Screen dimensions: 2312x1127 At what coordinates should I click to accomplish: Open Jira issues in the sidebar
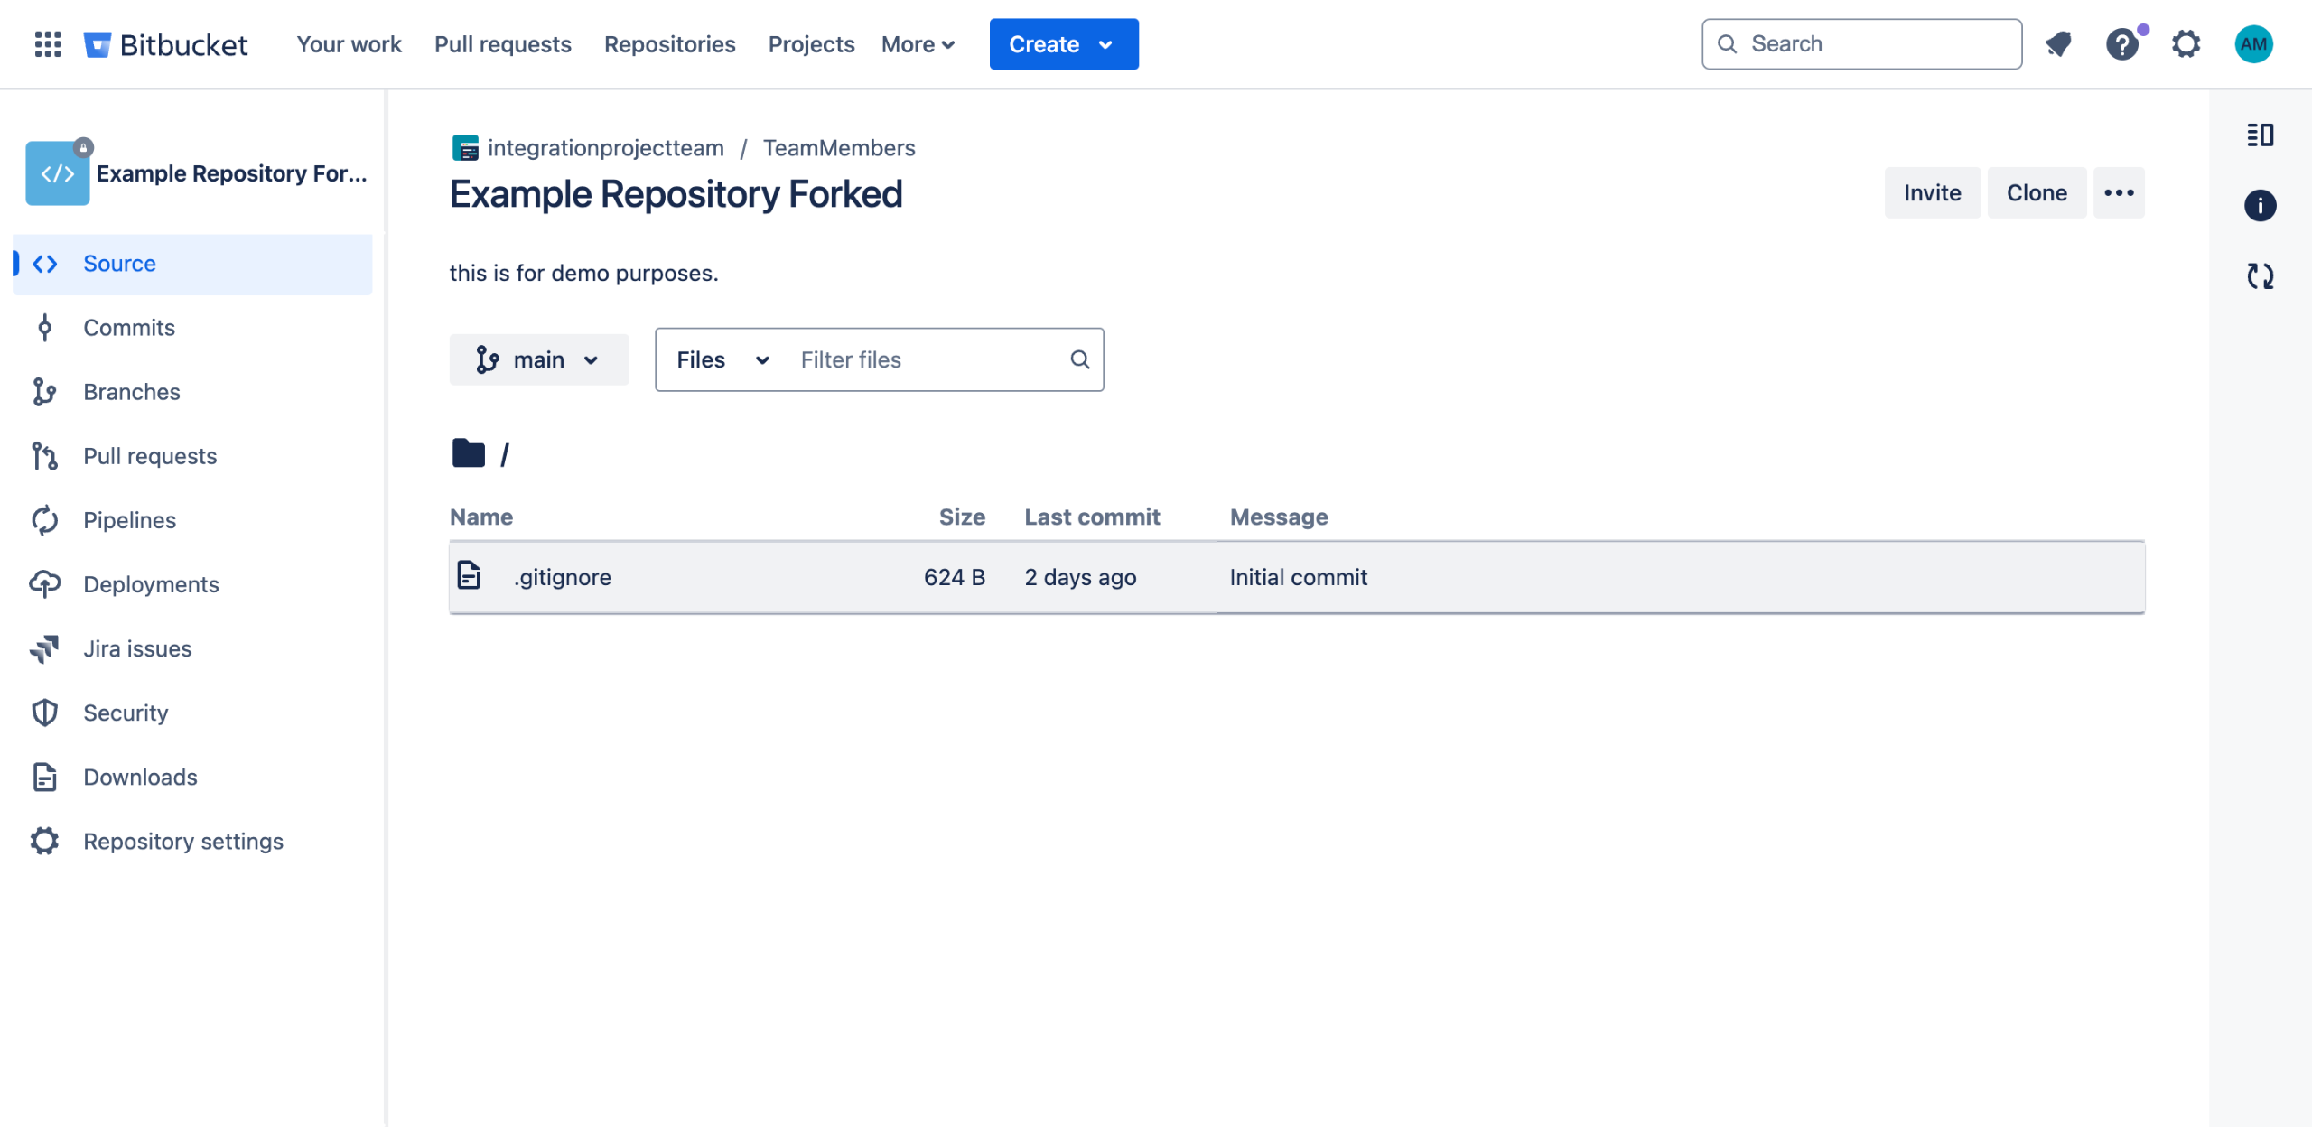pyautogui.click(x=192, y=648)
